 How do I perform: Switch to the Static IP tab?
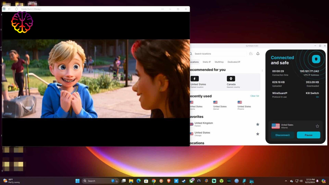coord(207,62)
